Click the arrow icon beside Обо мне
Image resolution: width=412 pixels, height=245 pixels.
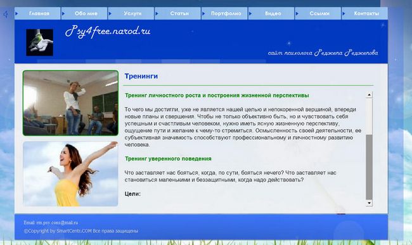63,13
